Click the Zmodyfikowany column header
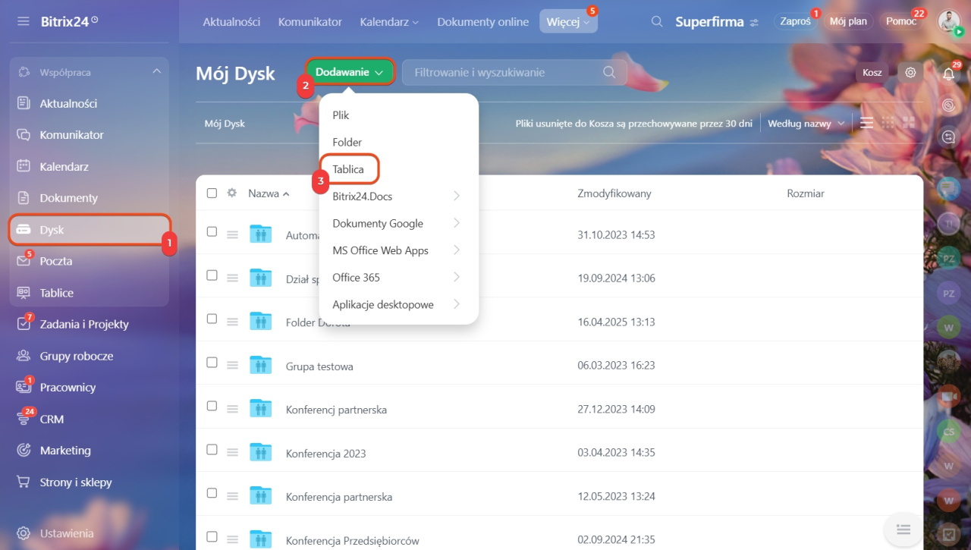971x550 pixels. [x=614, y=193]
